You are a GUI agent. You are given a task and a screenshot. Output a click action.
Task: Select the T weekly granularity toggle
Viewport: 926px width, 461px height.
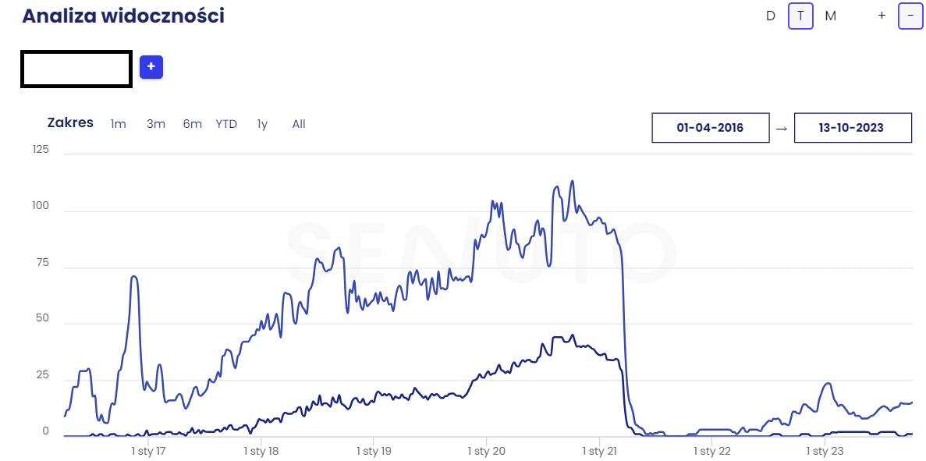tap(800, 16)
